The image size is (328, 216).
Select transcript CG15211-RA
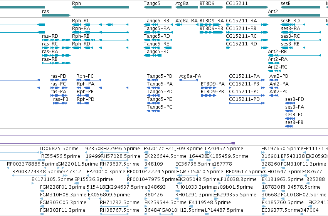tap(241, 21)
